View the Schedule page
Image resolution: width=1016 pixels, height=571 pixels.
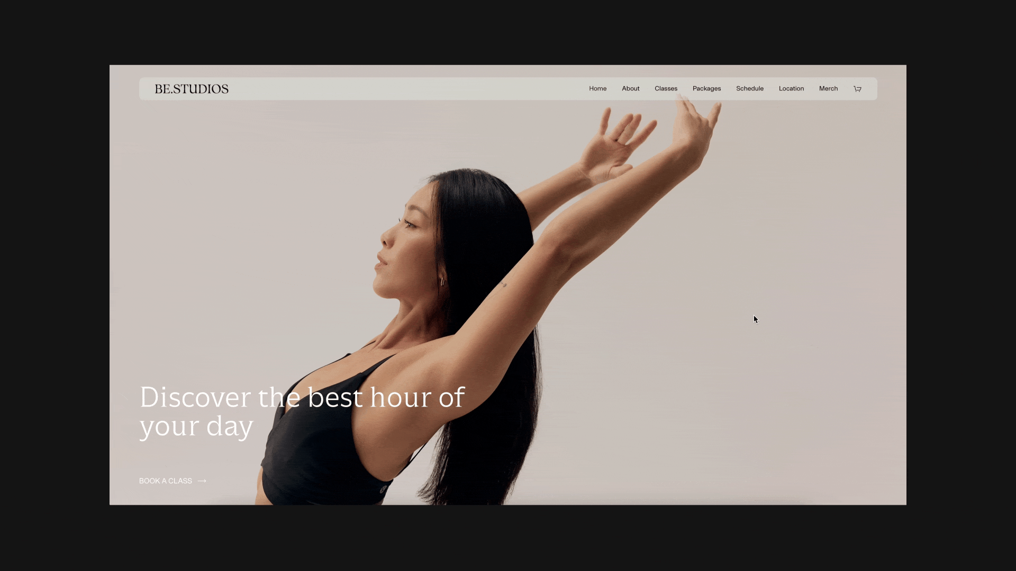(750, 88)
